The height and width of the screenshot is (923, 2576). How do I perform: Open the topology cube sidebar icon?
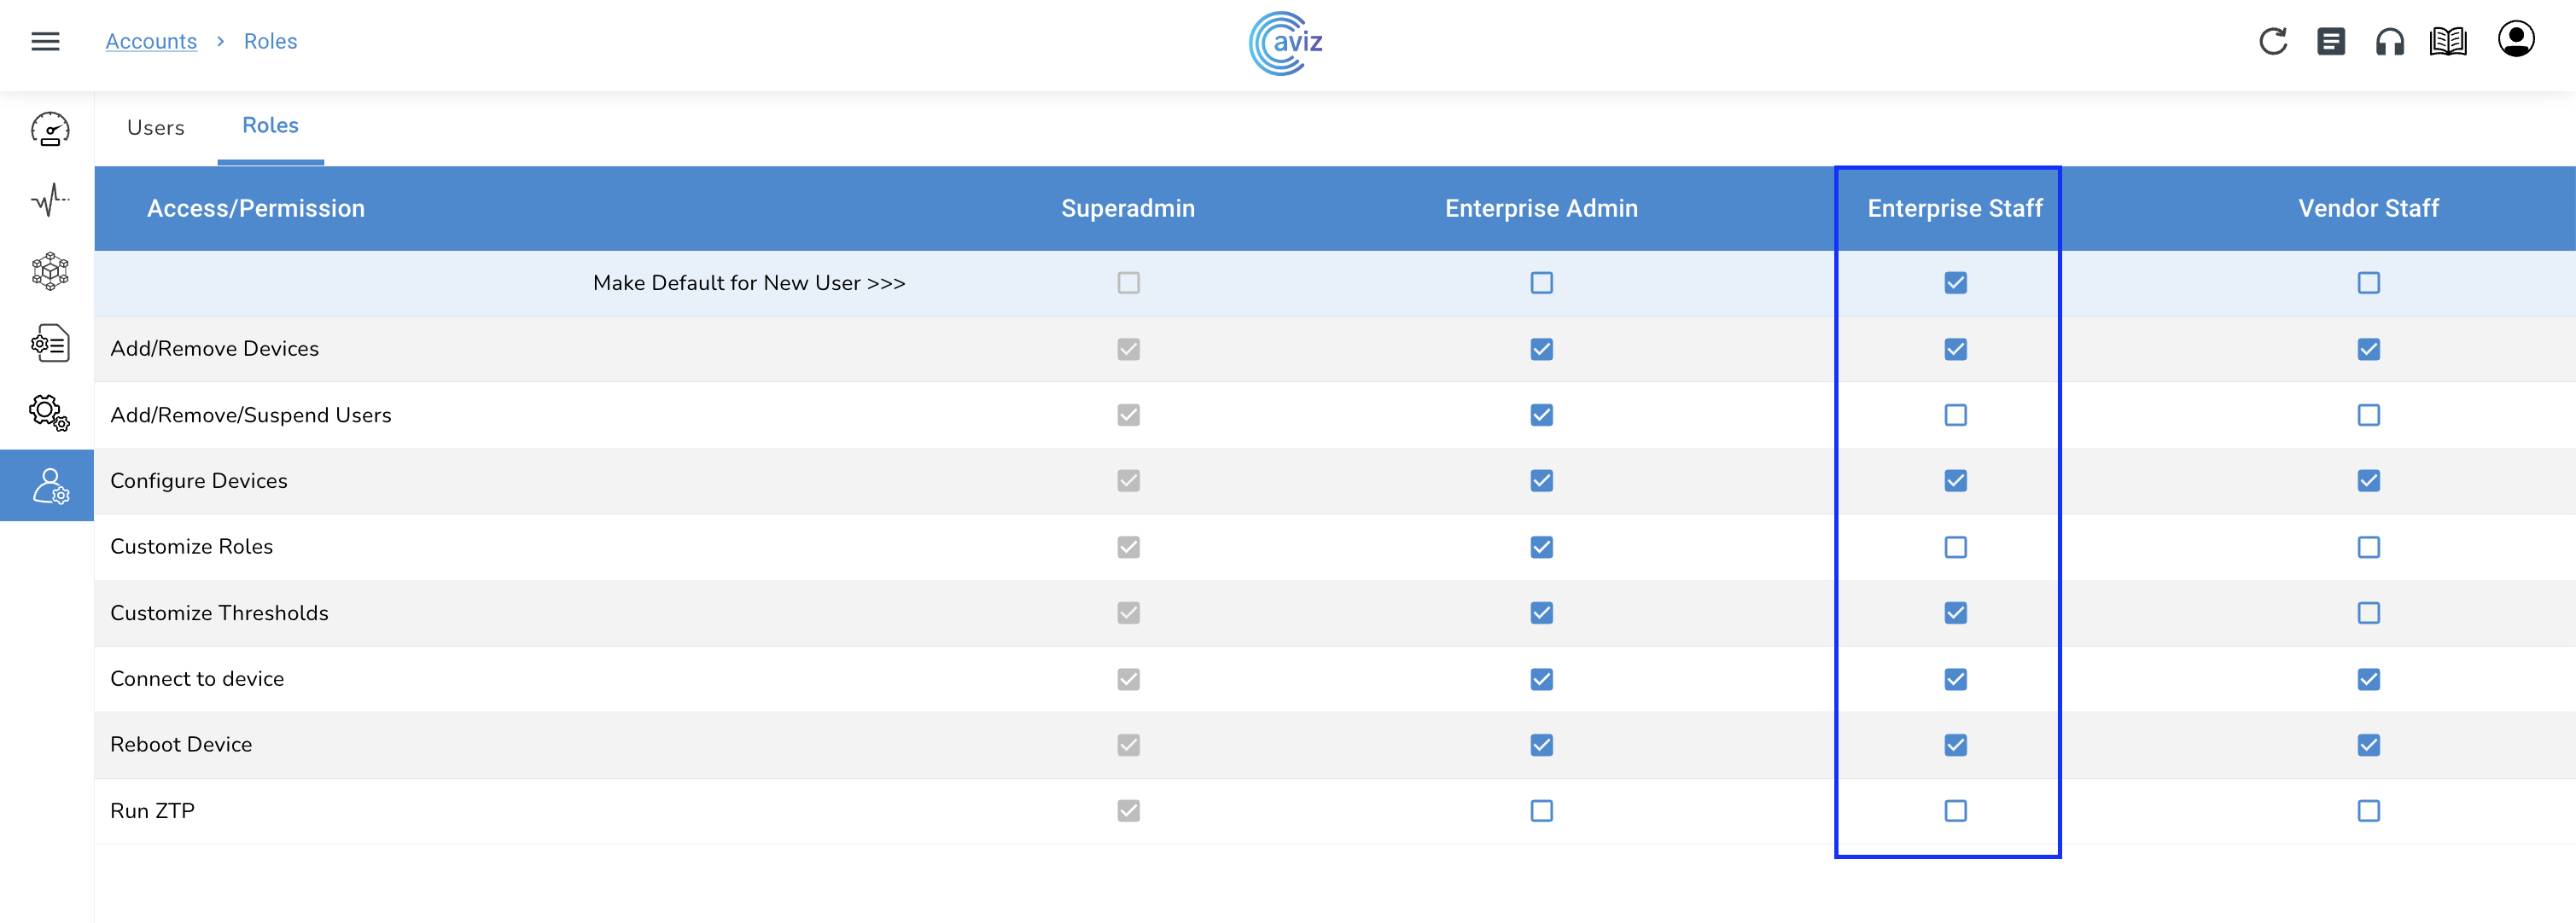[x=49, y=270]
